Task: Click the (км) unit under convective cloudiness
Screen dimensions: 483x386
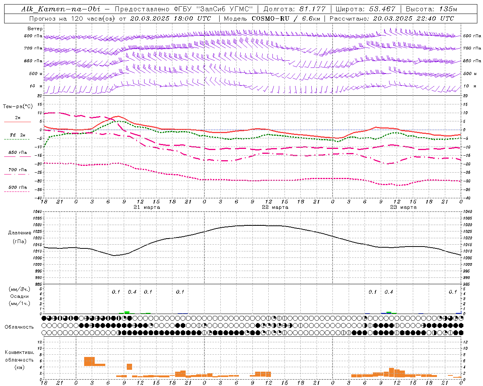Action: point(19,367)
